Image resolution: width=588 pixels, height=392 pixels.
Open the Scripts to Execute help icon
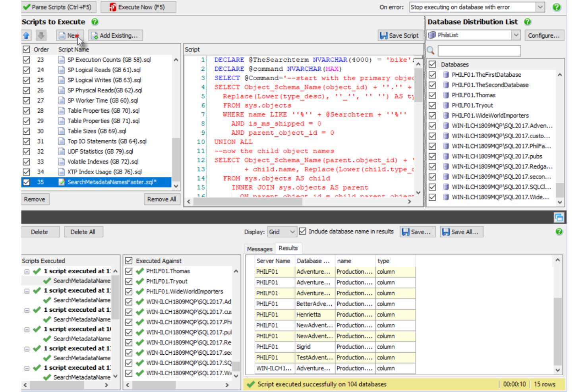95,22
